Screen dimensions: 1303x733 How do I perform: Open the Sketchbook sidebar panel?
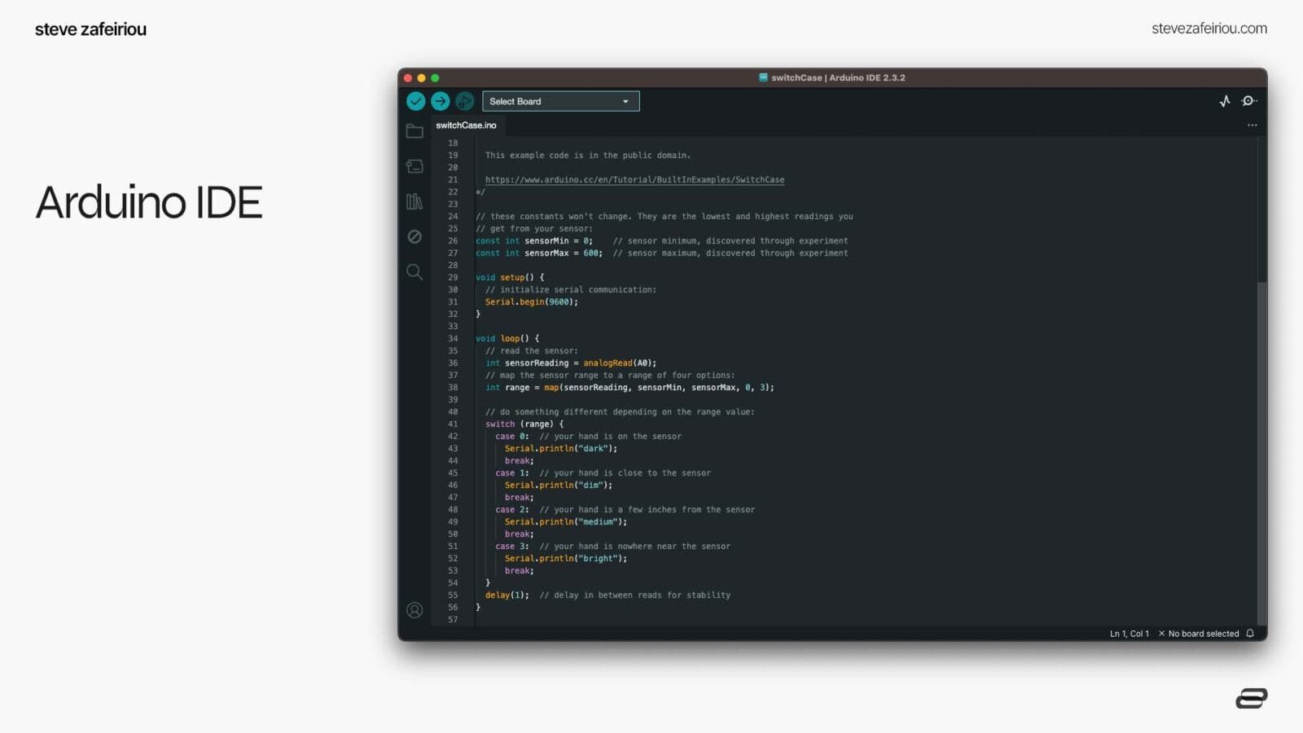(415, 130)
